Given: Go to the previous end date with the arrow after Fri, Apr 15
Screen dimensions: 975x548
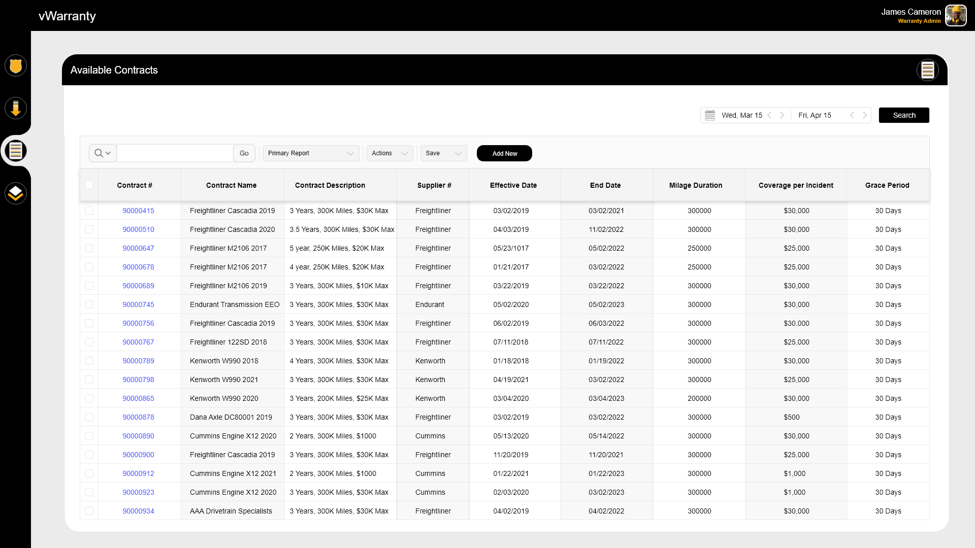Looking at the screenshot, I should 852,115.
